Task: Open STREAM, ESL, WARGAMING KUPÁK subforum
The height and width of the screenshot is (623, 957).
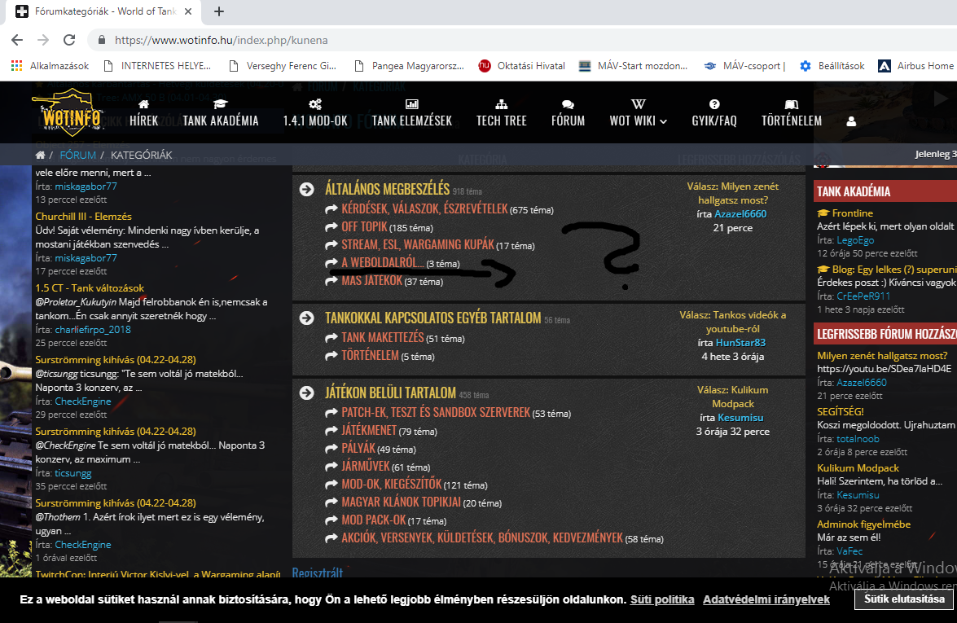Action: pos(418,244)
